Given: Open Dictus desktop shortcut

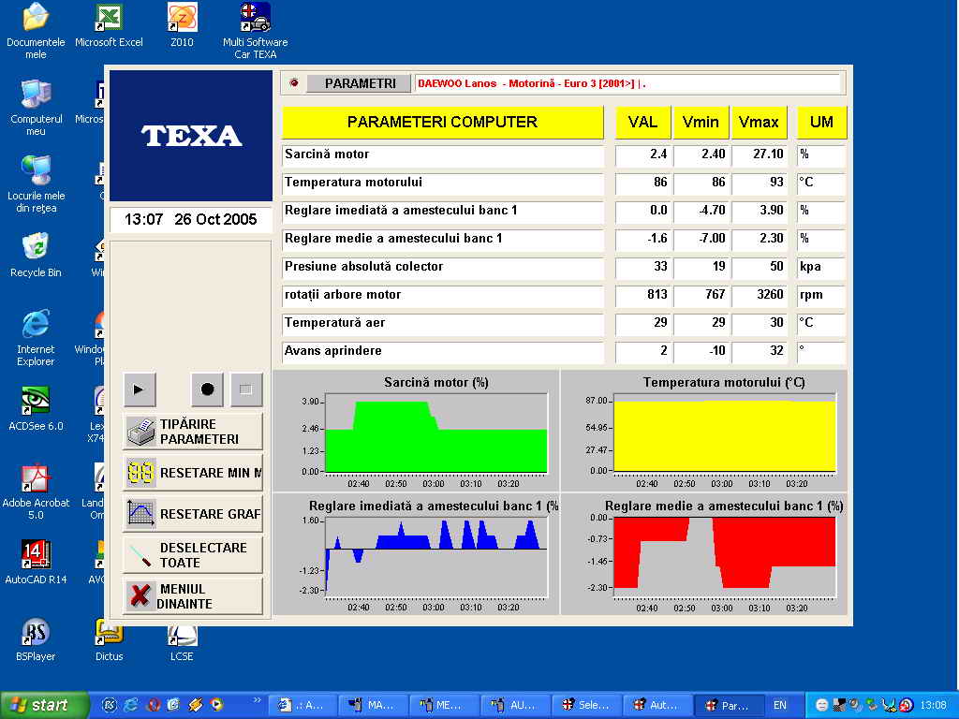Looking at the screenshot, I should [x=109, y=639].
